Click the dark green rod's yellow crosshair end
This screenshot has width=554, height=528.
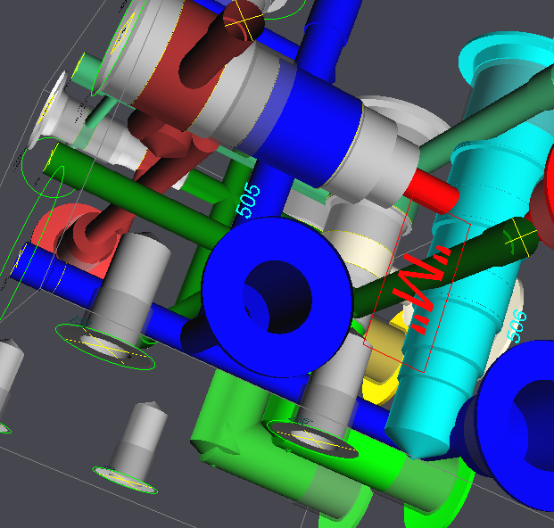520,237
